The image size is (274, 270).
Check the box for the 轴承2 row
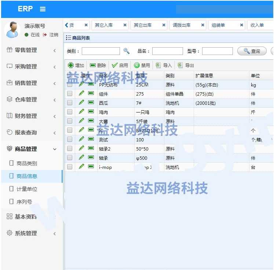coord(70,148)
